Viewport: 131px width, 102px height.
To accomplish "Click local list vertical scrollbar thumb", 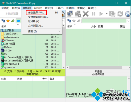I will (64, 40).
